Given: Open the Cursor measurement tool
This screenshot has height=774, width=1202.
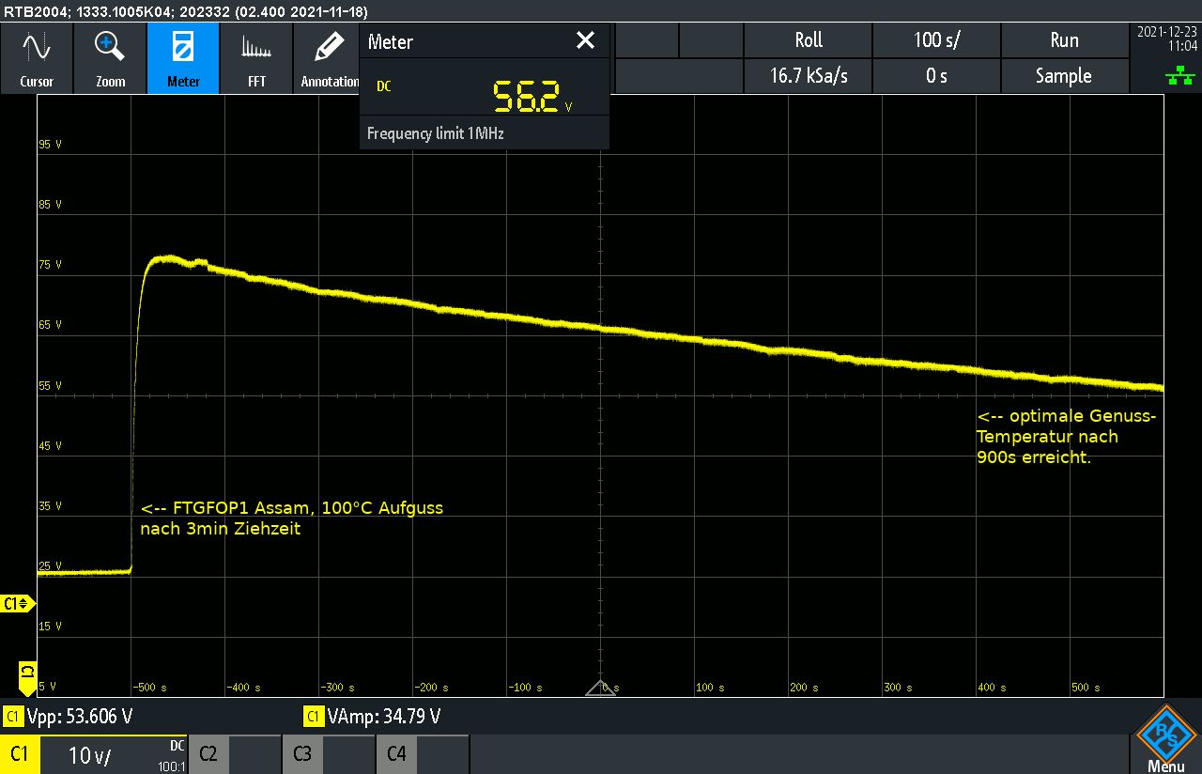Looking at the screenshot, I should pos(37,58).
